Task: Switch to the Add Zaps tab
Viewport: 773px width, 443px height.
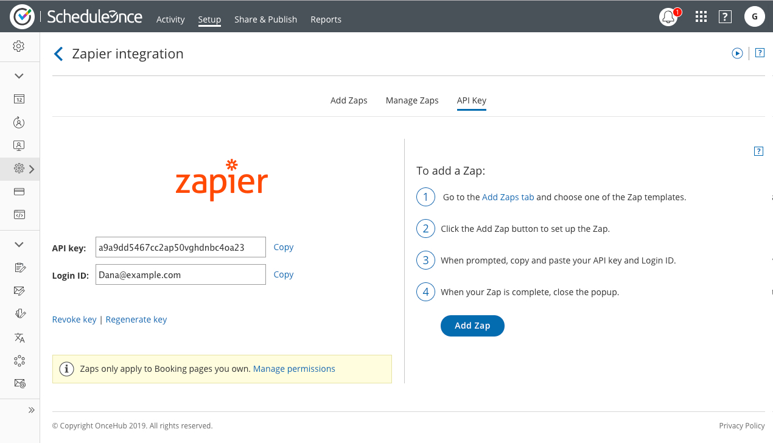Action: [349, 100]
